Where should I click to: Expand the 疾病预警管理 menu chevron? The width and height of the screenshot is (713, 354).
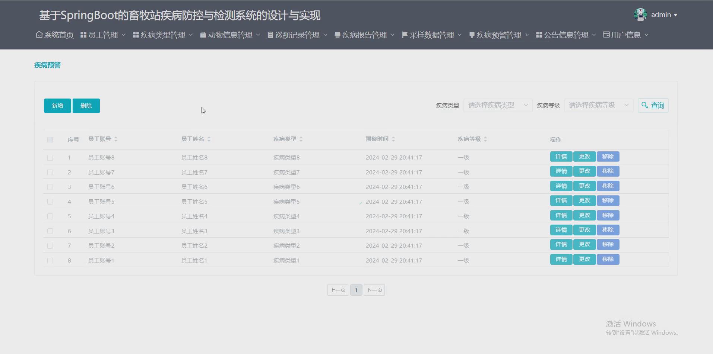point(527,35)
